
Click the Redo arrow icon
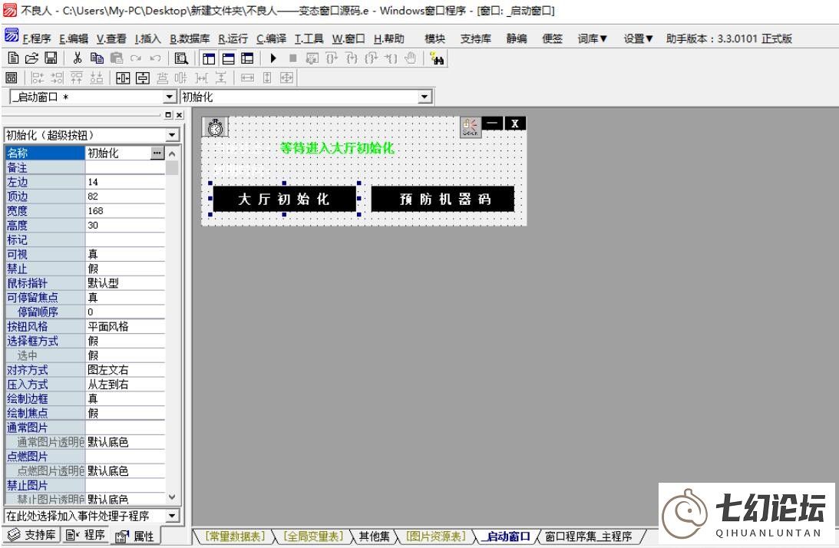pyautogui.click(x=136, y=58)
